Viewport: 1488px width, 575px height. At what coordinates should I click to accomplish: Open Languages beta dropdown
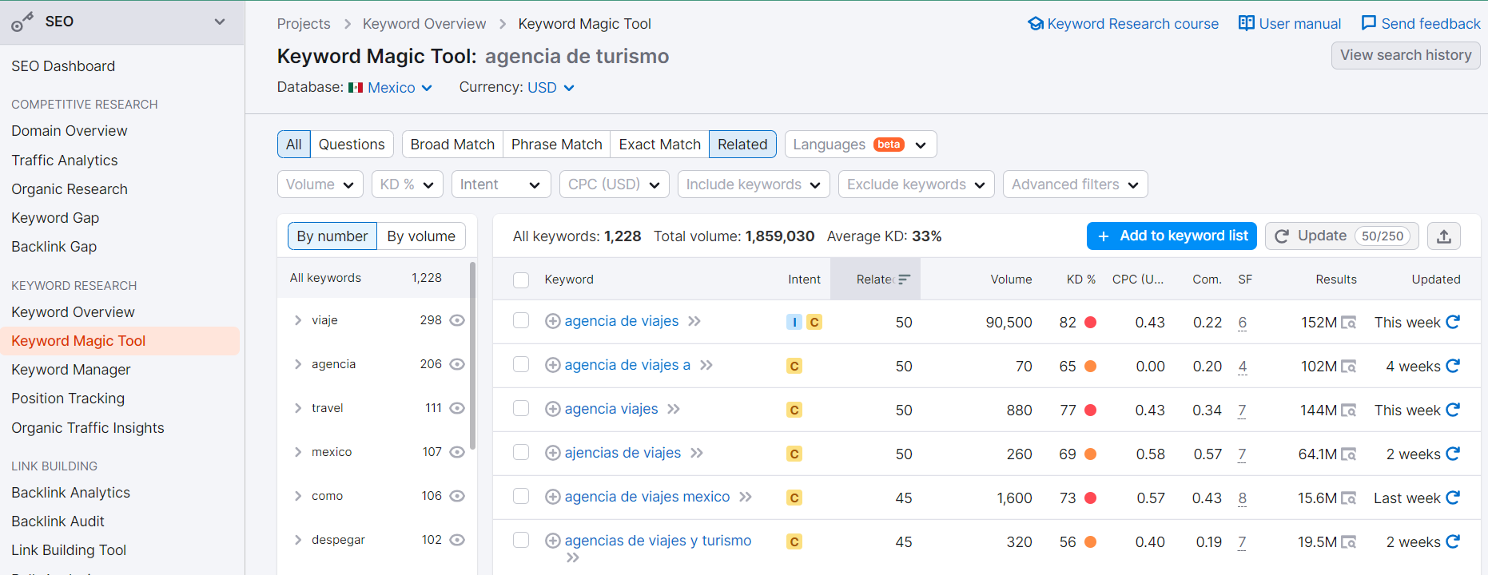[x=861, y=145]
